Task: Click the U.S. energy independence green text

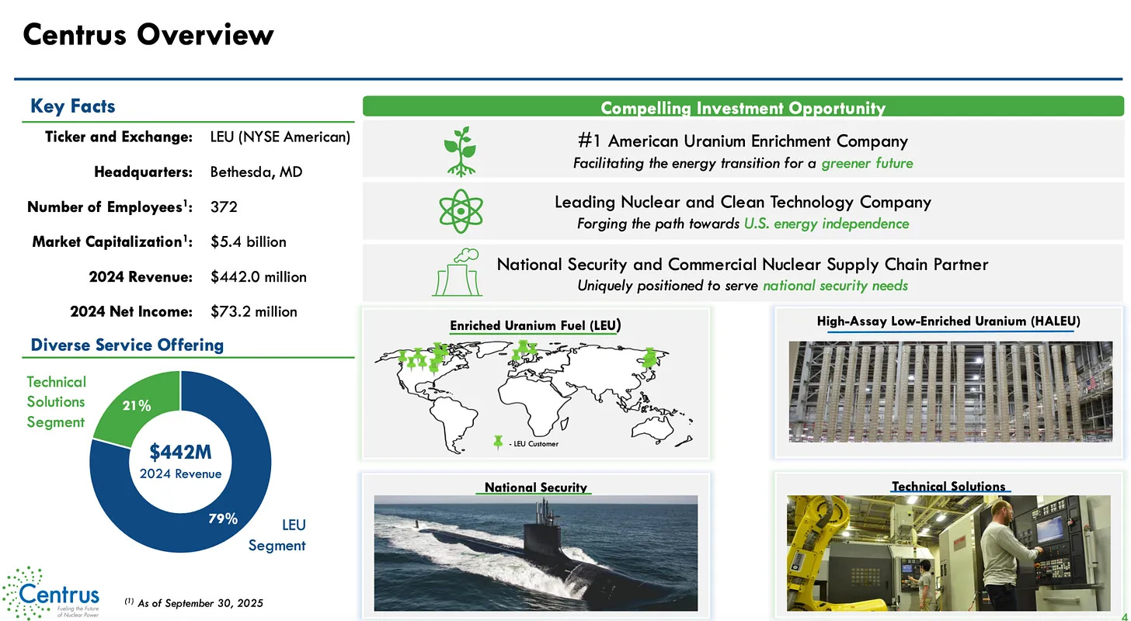Action: (826, 224)
